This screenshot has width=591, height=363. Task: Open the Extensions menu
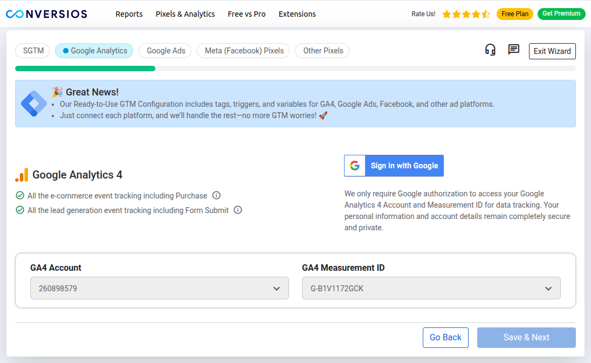click(x=297, y=14)
